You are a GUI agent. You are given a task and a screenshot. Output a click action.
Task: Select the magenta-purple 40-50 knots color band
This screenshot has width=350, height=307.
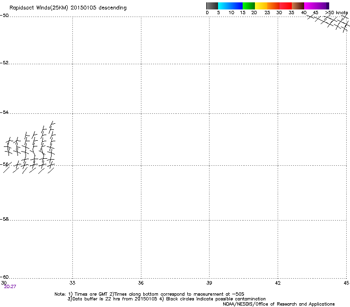point(316,6)
